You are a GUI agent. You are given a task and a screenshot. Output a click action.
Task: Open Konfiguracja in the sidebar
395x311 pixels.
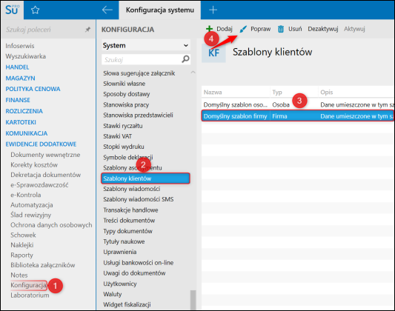point(28,285)
